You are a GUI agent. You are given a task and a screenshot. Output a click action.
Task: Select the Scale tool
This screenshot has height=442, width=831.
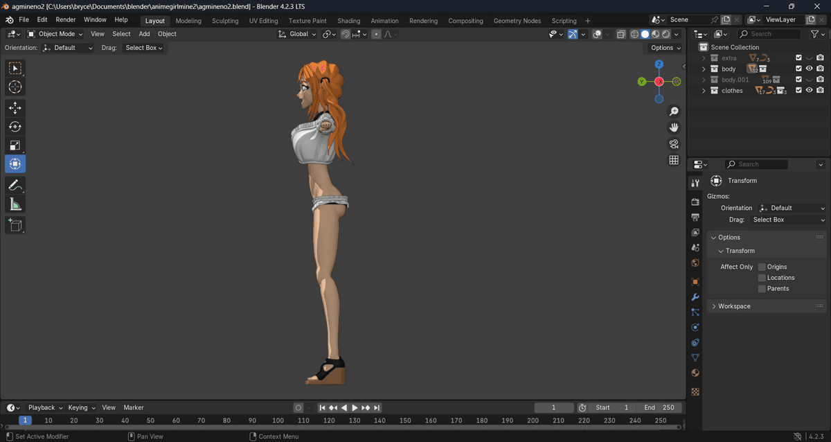15,145
